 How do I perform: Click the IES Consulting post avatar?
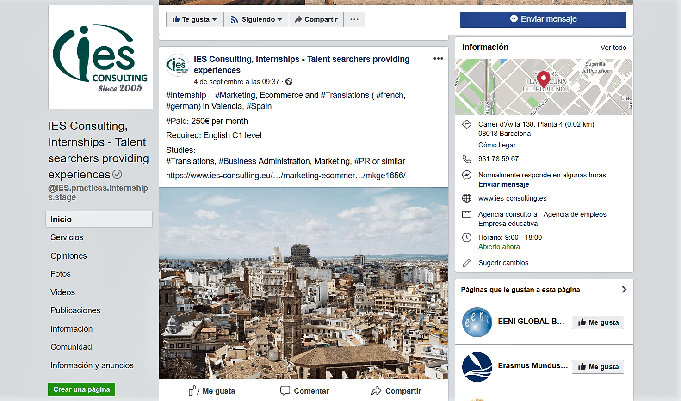click(x=178, y=65)
